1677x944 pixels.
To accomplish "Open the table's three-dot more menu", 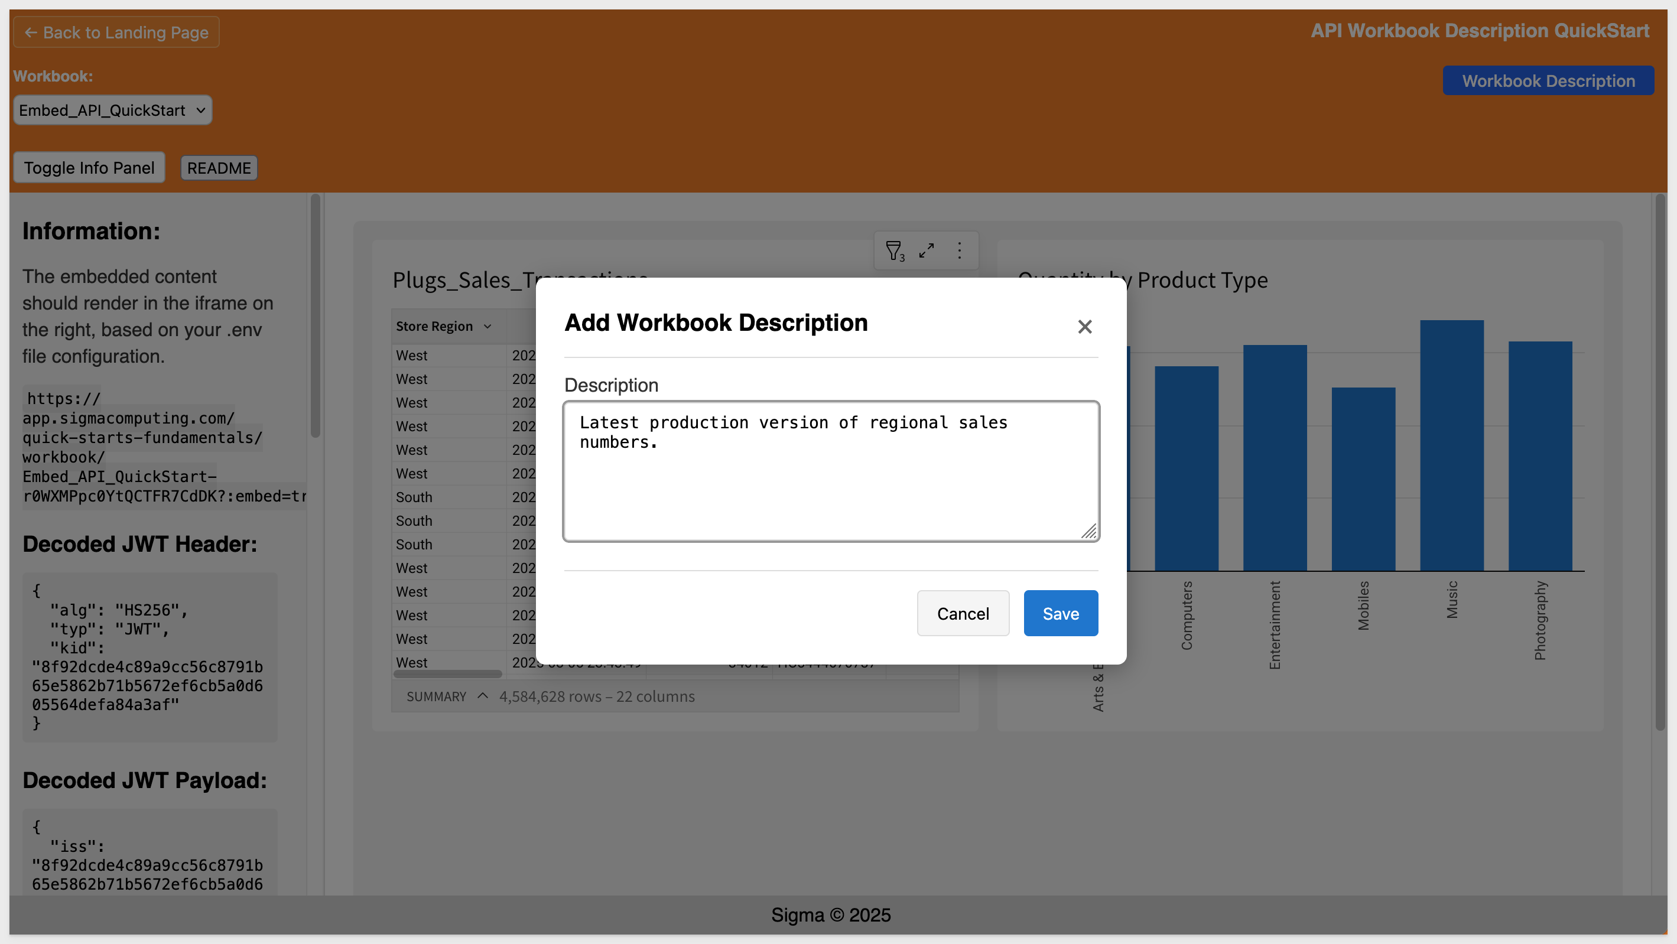I will (x=959, y=250).
